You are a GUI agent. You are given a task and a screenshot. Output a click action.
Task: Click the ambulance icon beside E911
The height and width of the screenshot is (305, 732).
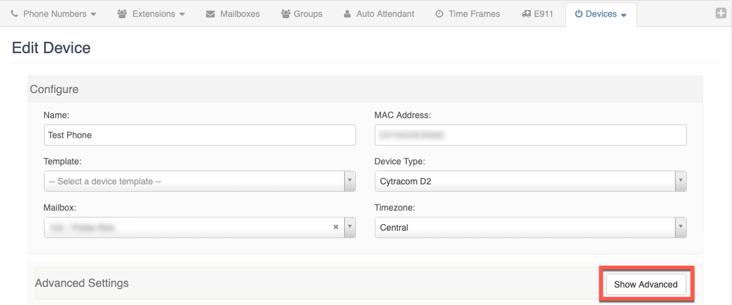pos(526,14)
